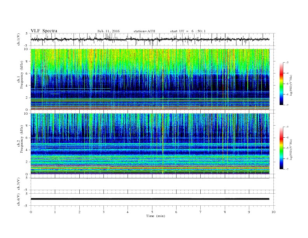The image size is (308, 238).
Task: Click the ch.2 colorbar "log(PSD)(V²/Hz)" label
Action: tap(291, 149)
